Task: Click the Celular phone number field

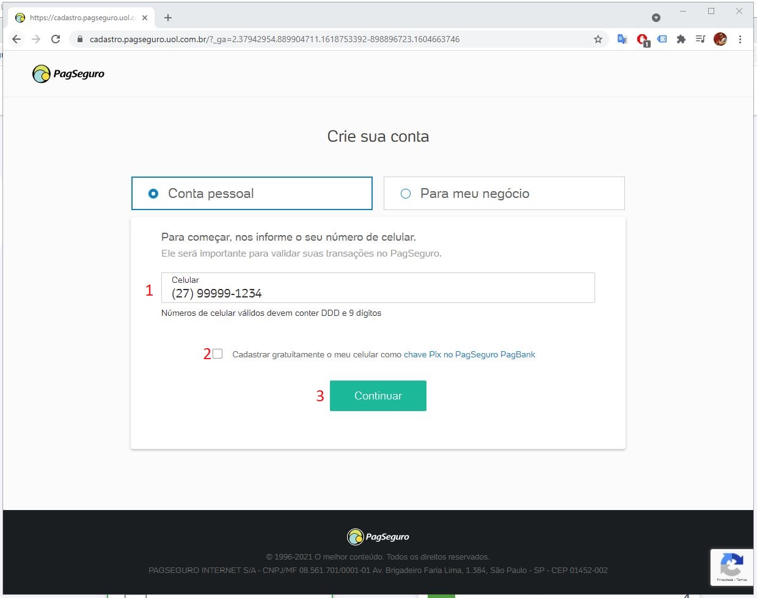Action: point(378,288)
